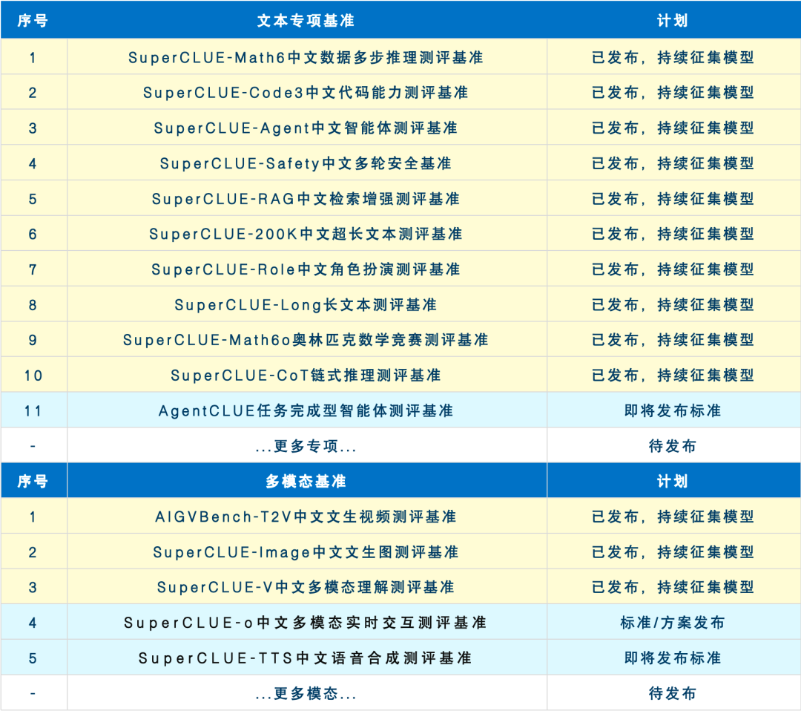Select "SuperCLUE-Code3中文代码能力测评基准" cell
The width and height of the screenshot is (801, 711).
coord(306,93)
